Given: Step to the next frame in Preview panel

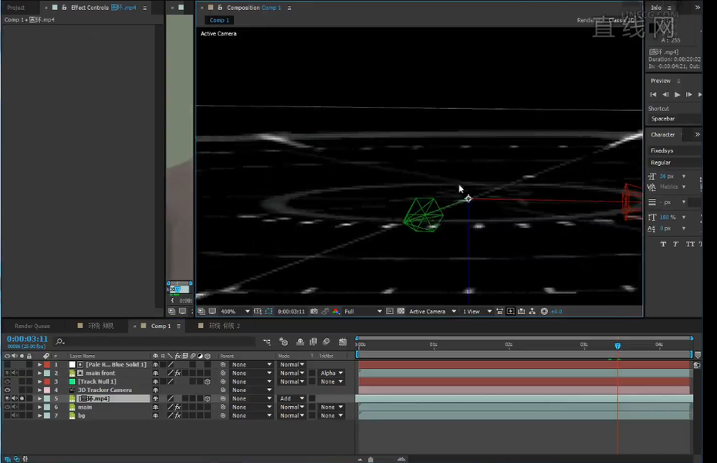Looking at the screenshot, I should click(688, 95).
